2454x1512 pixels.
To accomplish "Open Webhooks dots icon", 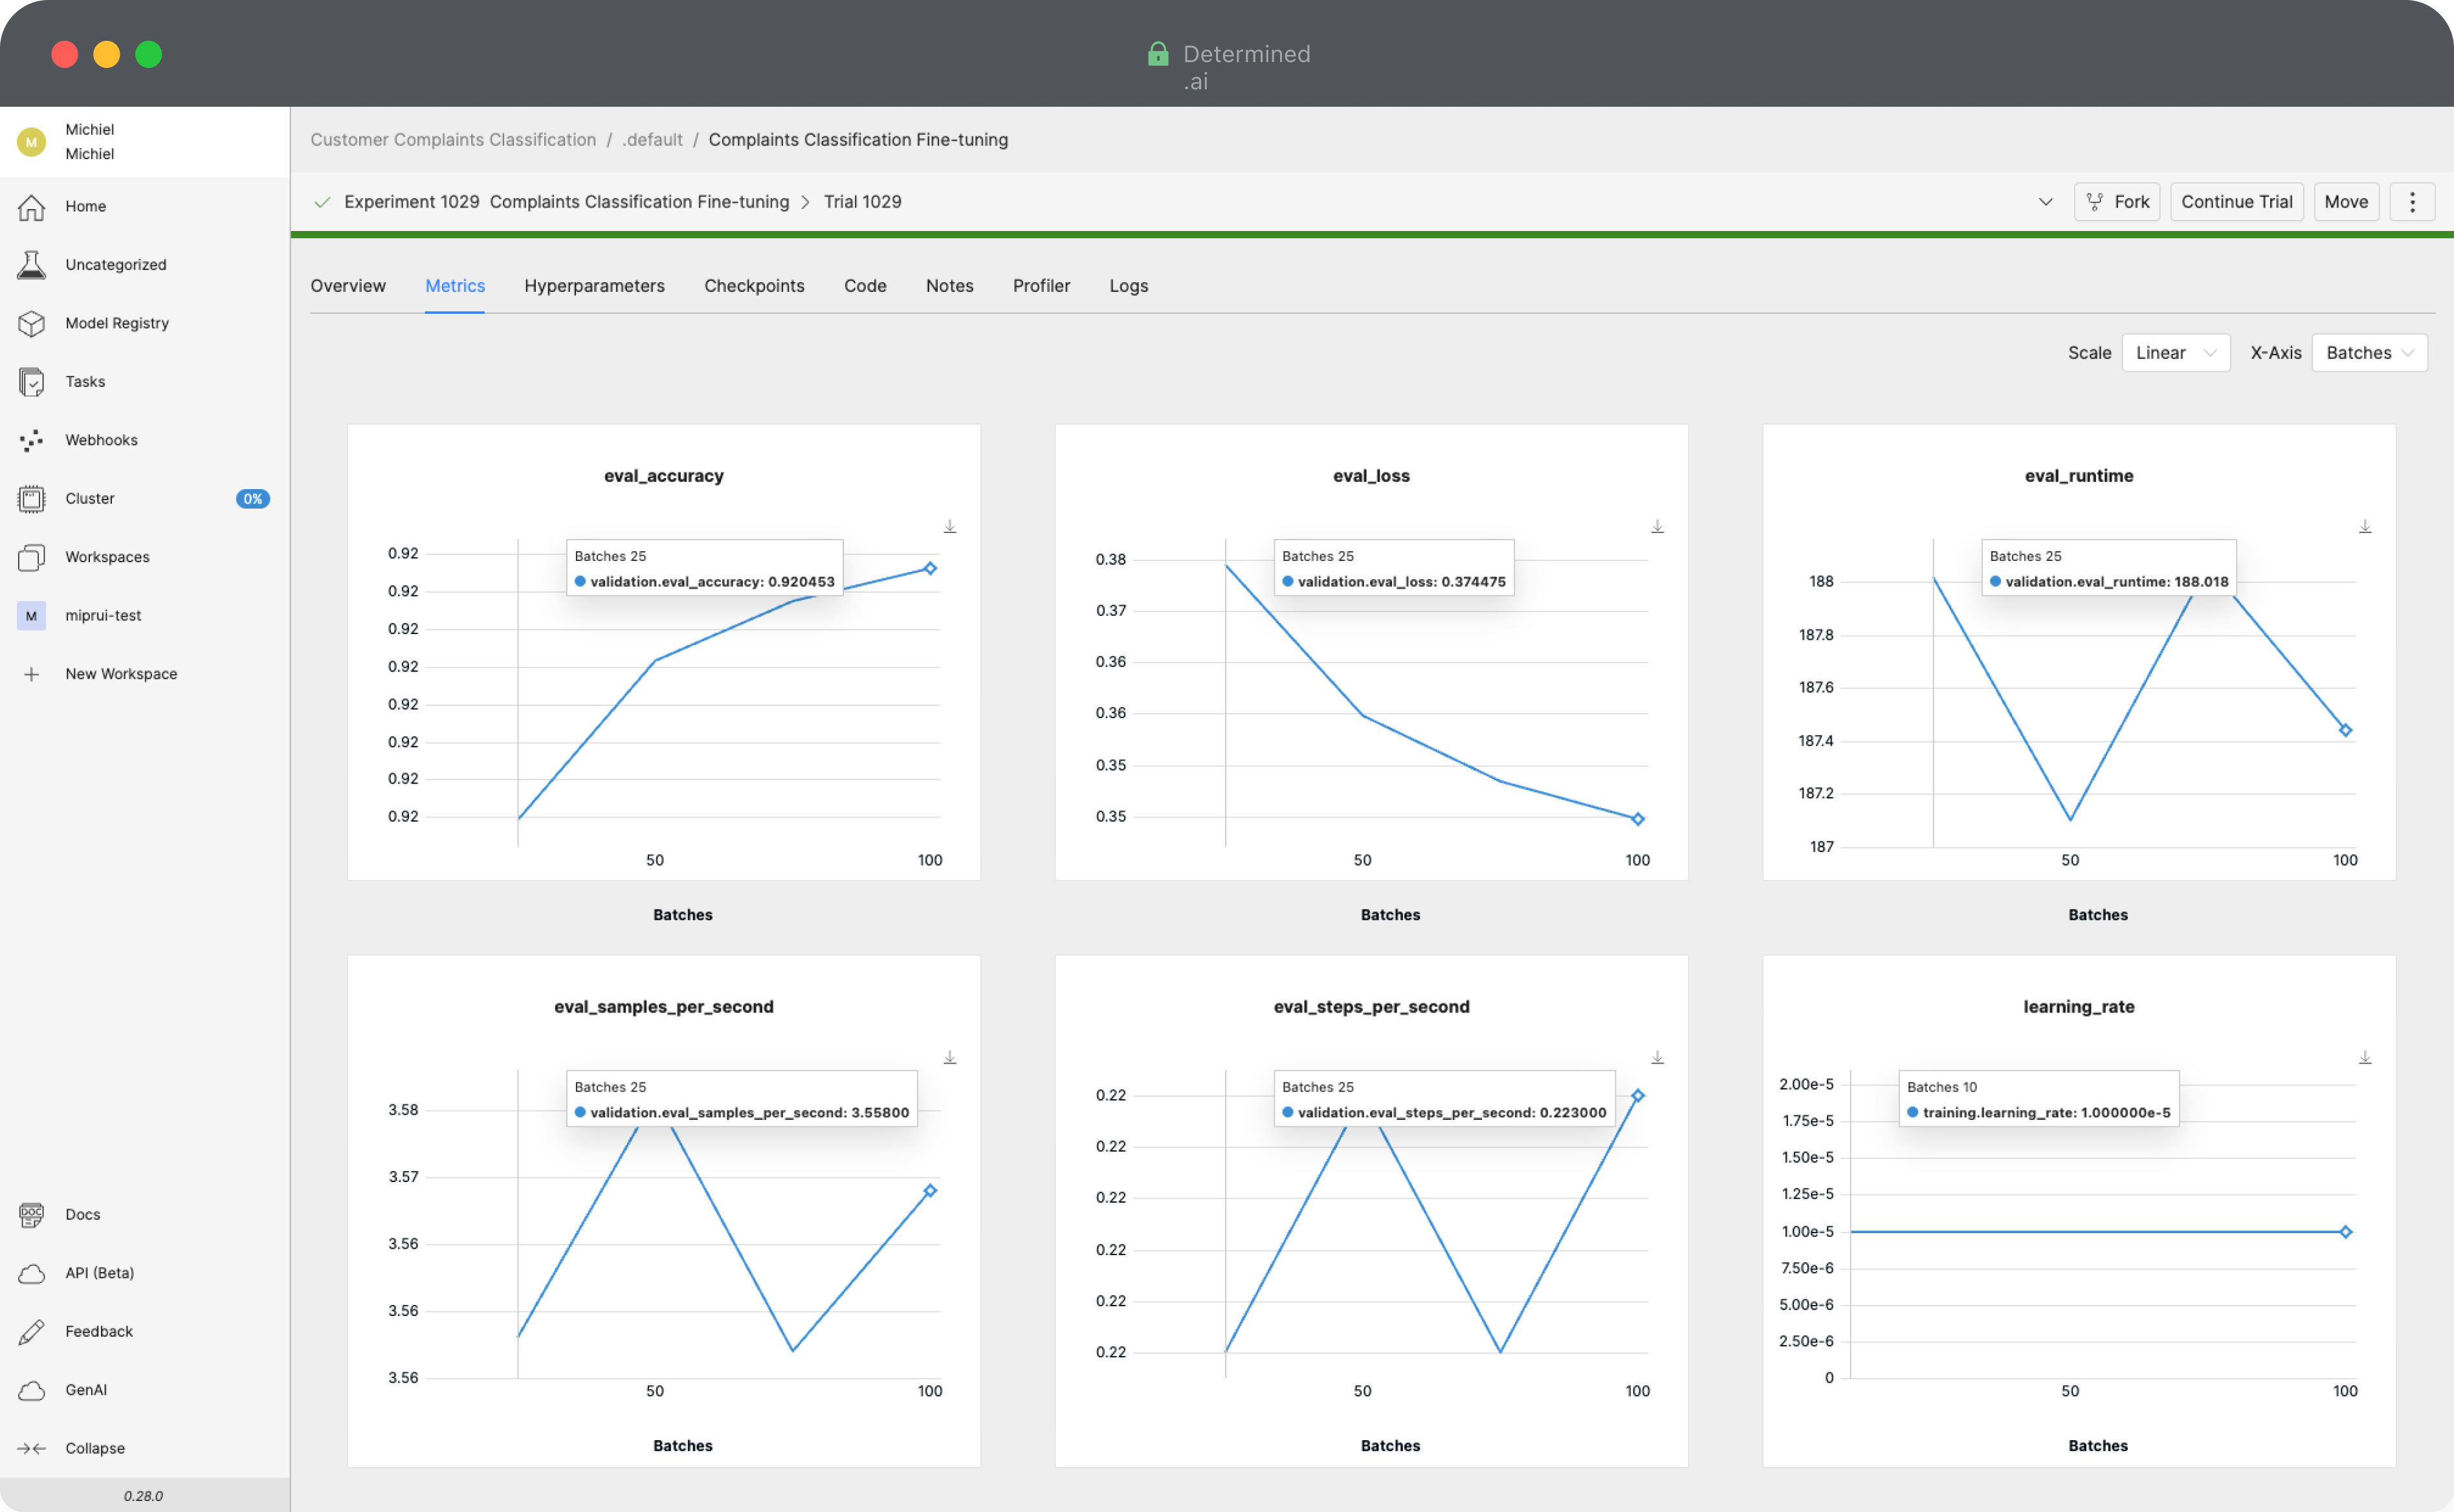I will click(x=32, y=441).
